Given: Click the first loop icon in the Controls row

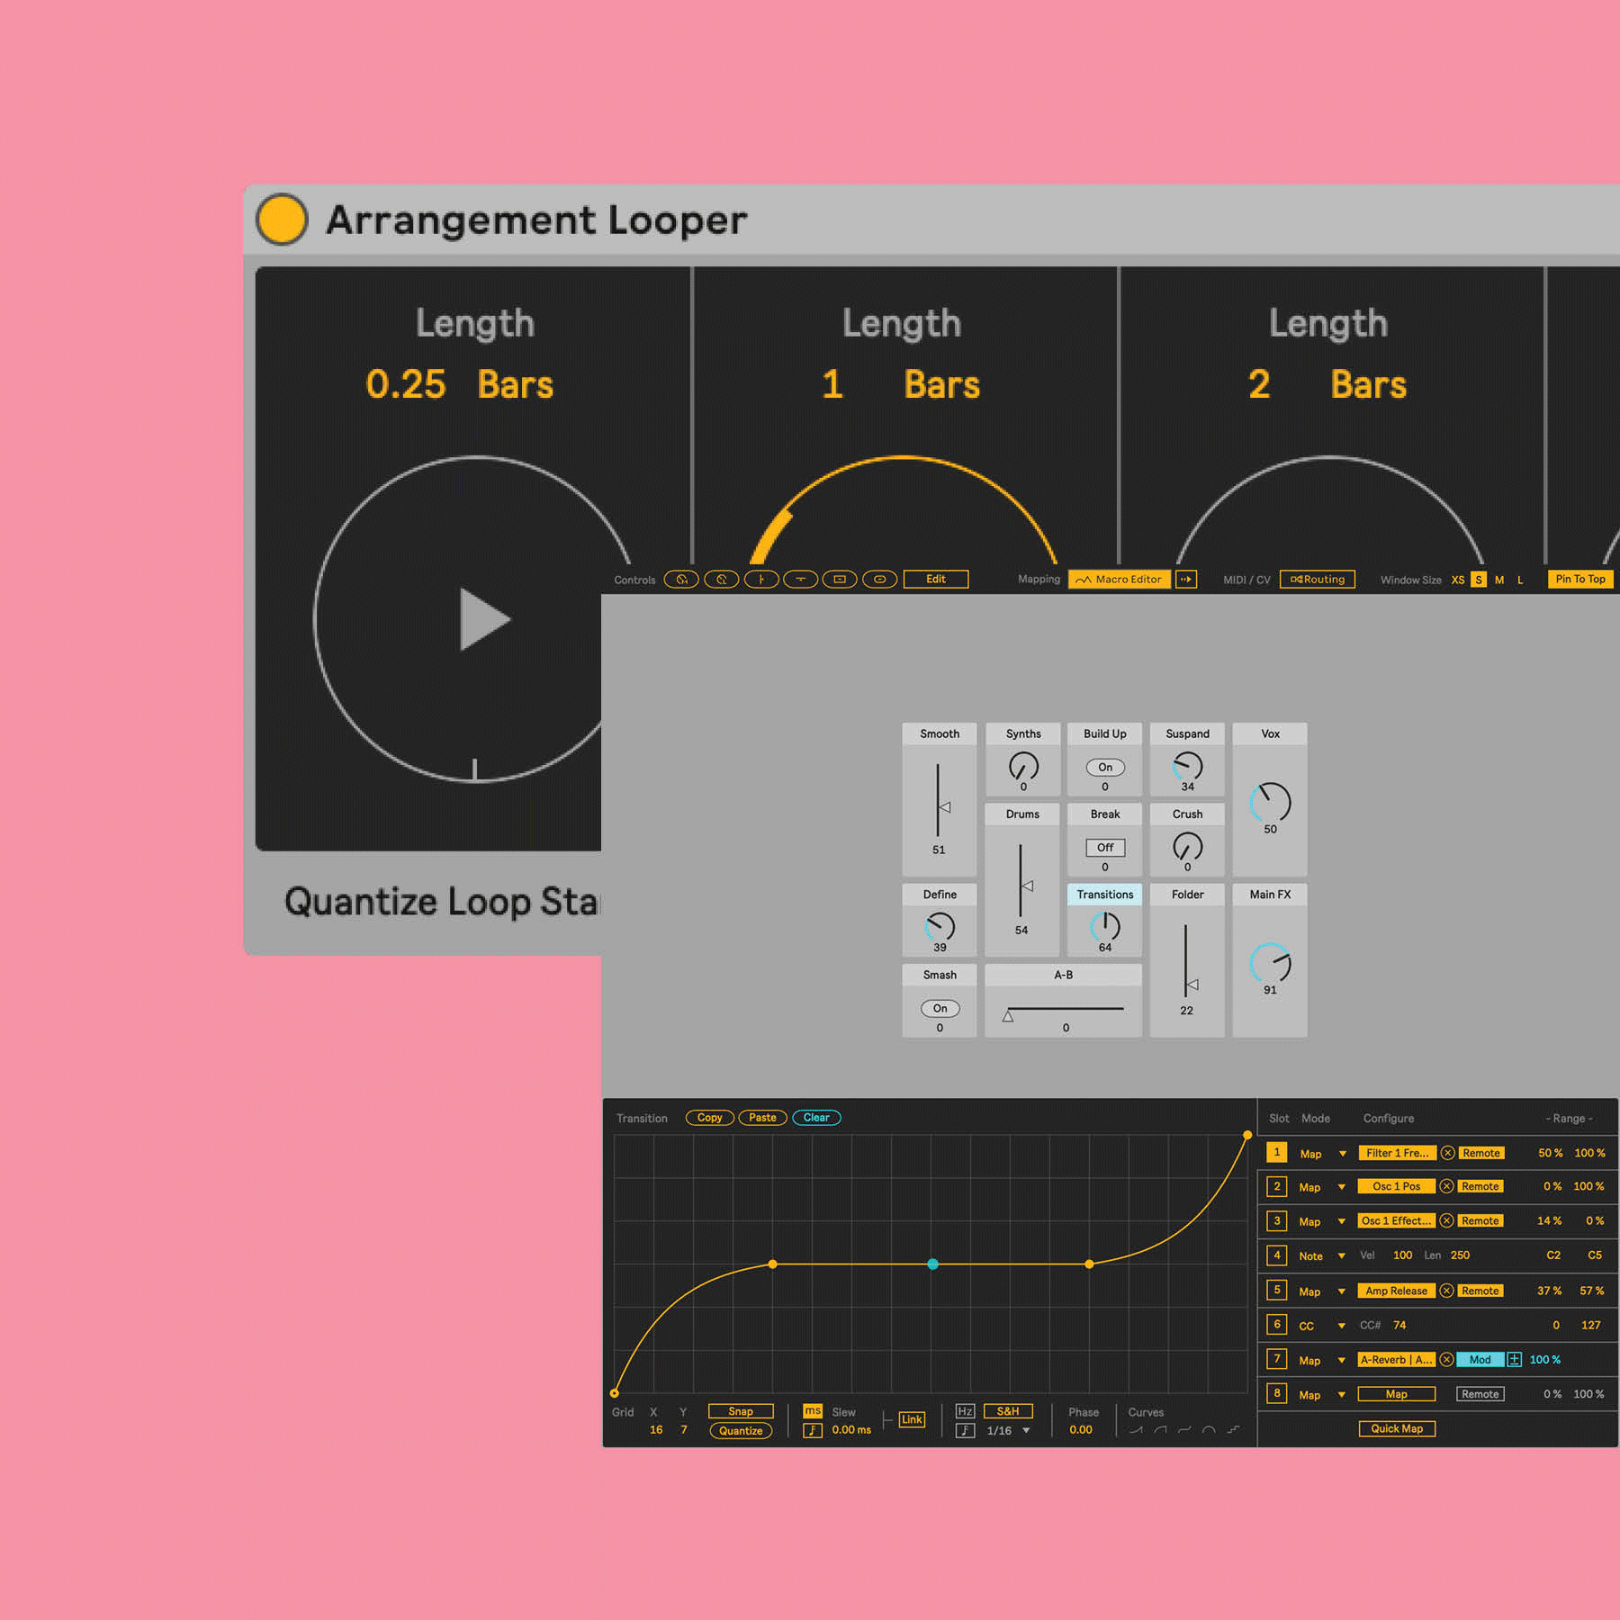Looking at the screenshot, I should [681, 580].
